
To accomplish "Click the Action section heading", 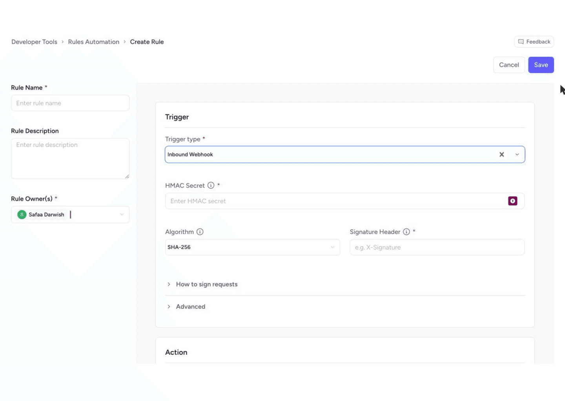I will (176, 352).
